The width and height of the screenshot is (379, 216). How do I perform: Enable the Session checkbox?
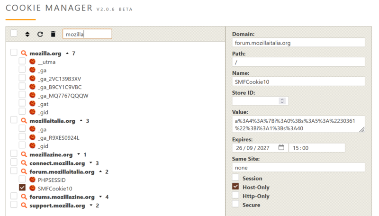tap(235, 177)
